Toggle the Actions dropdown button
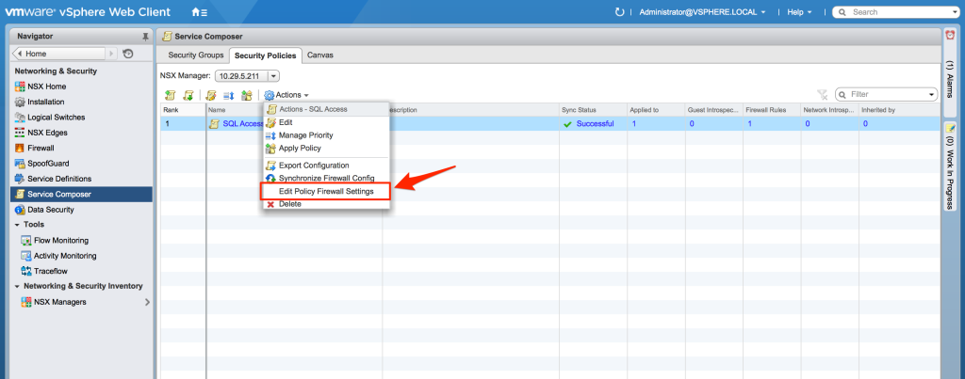This screenshot has width=965, height=379. 286,95
